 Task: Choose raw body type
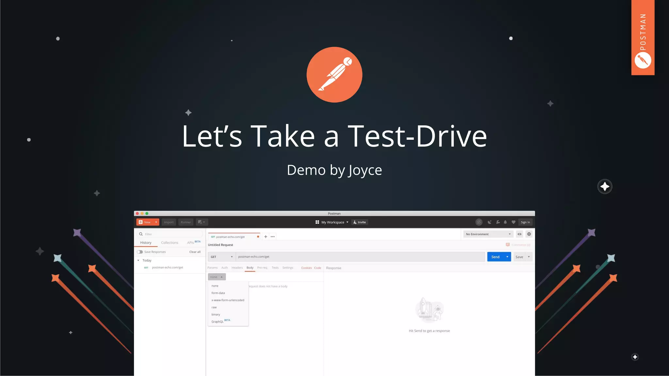coord(228,307)
